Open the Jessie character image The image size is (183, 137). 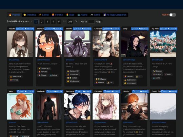tap(134, 107)
